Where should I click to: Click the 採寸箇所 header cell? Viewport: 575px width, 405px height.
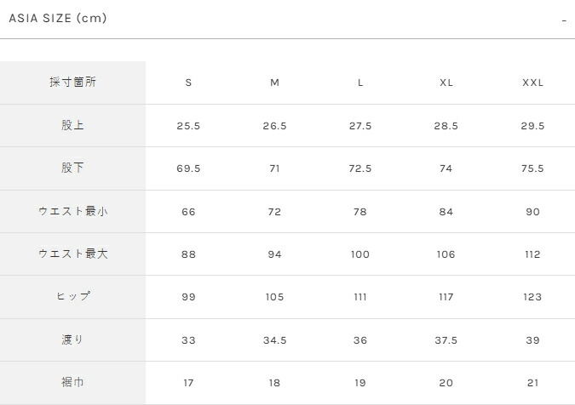(x=72, y=83)
